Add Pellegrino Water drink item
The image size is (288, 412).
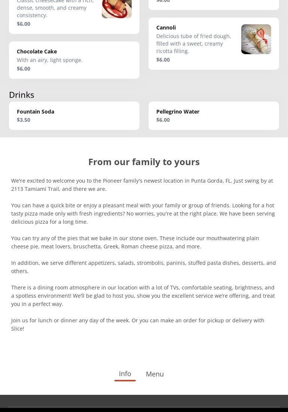[178, 112]
